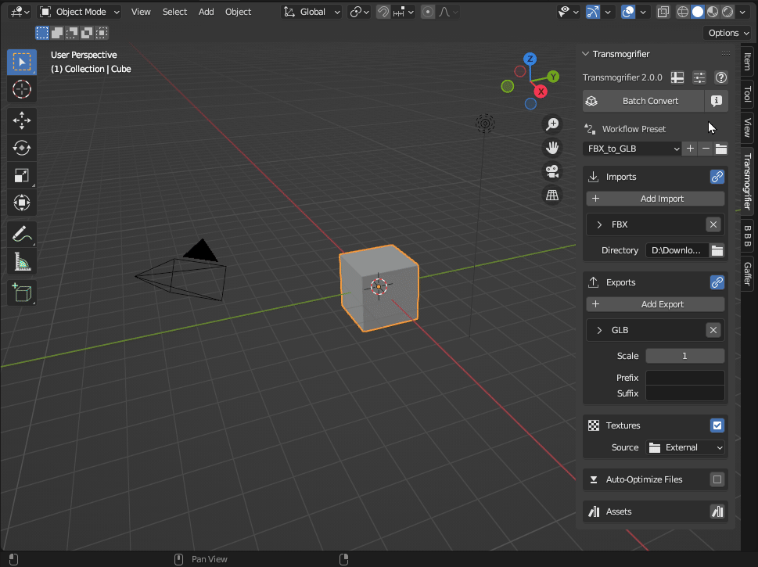The height and width of the screenshot is (567, 758).
Task: Select the Move tool in toolbar
Action: 22,120
